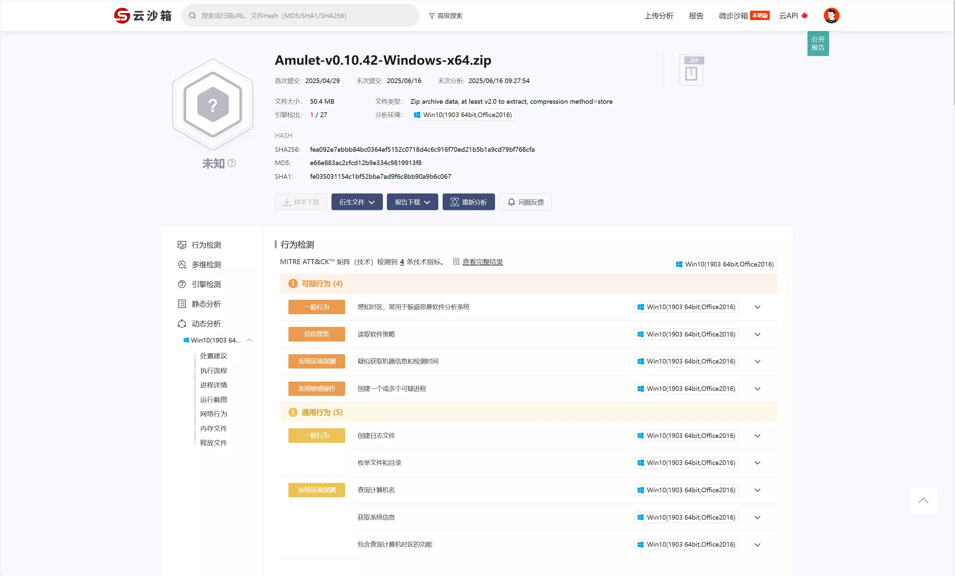Click the 静态分析 sidebar icon
This screenshot has height=576, width=955.
(182, 304)
